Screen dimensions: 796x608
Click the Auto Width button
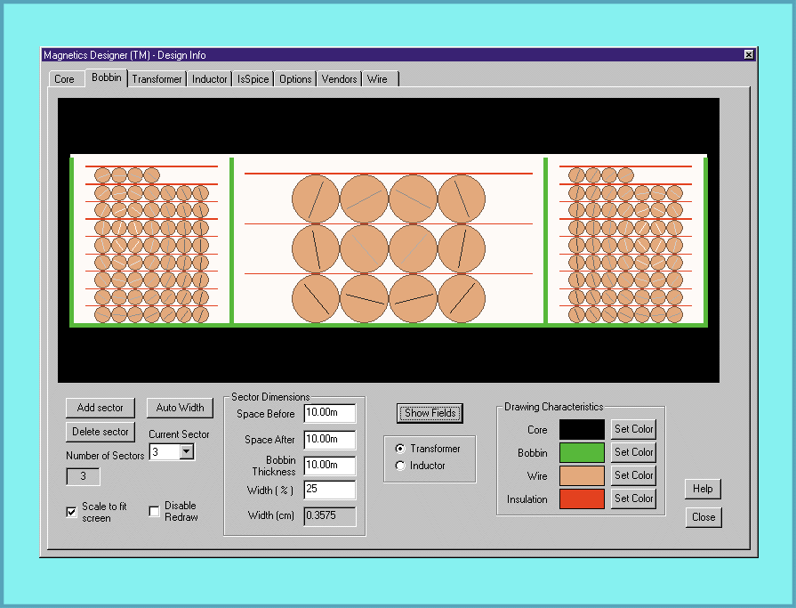point(180,408)
